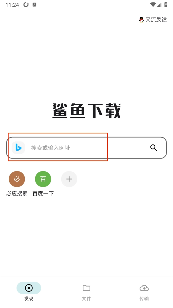
Task: Open the brown 必 shortcut circle
Action: coord(17,179)
